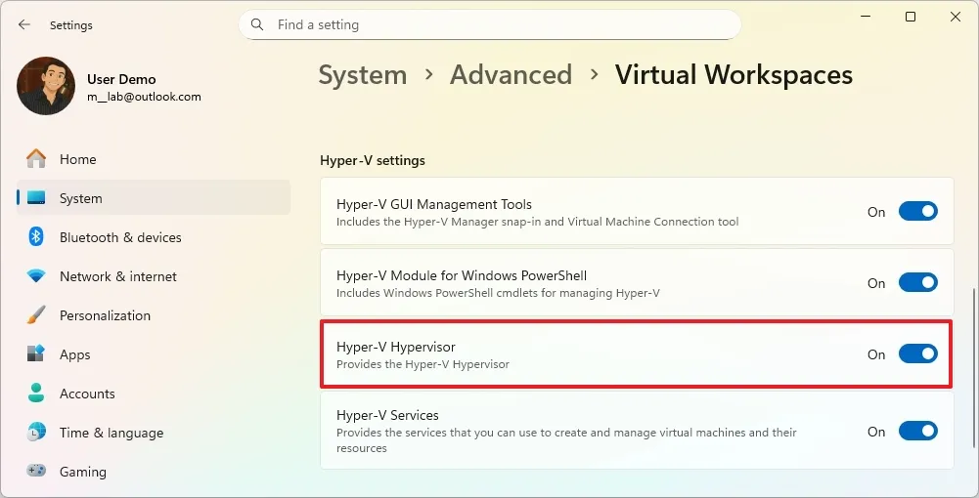979x498 pixels.
Task: Click the Personalization paintbrush icon
Action: pyautogui.click(x=36, y=315)
